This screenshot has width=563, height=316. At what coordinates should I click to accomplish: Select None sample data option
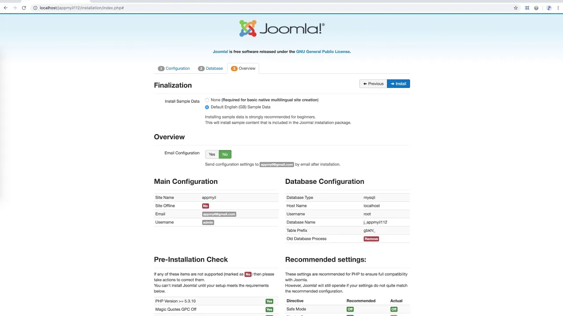click(x=207, y=100)
